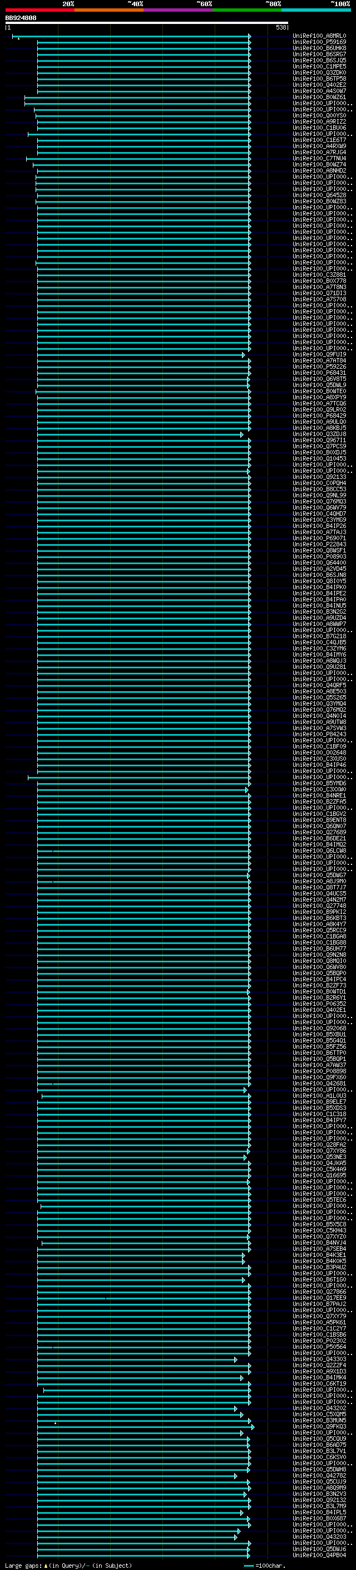Select hit UniRef100_P59226
356x1570 pixels.
(x=319, y=367)
